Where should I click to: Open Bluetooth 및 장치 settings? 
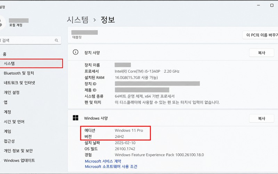coord(19,73)
